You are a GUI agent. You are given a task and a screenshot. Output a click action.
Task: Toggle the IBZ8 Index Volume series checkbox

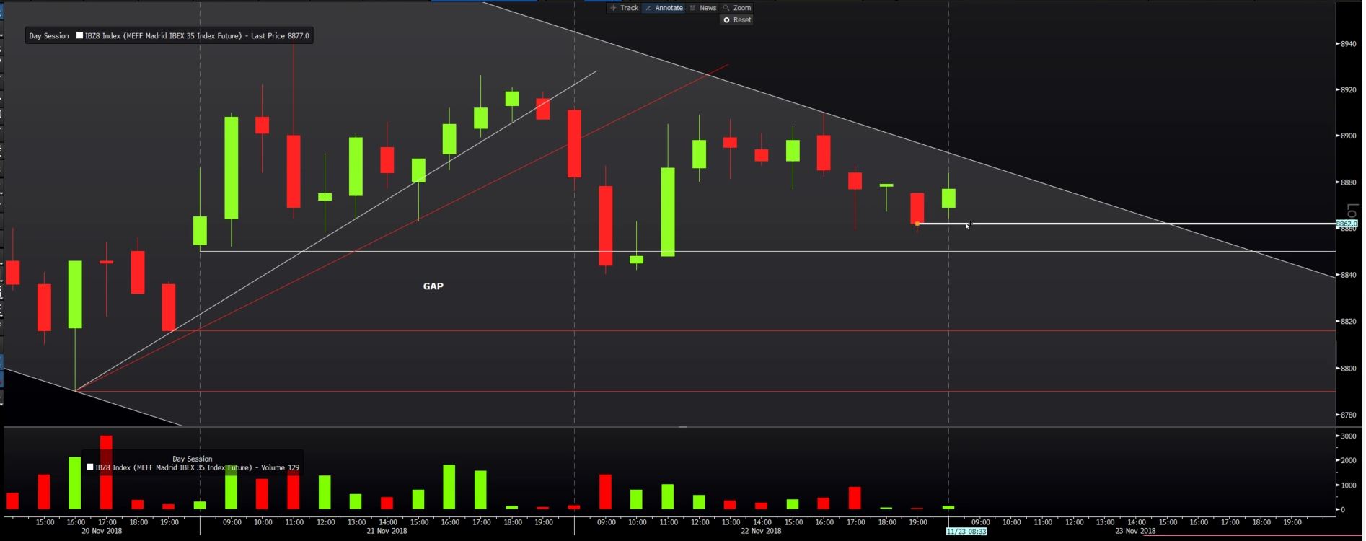click(x=90, y=467)
